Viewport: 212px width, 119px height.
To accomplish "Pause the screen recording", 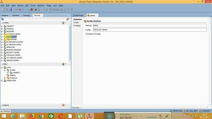I will click(x=110, y=116).
